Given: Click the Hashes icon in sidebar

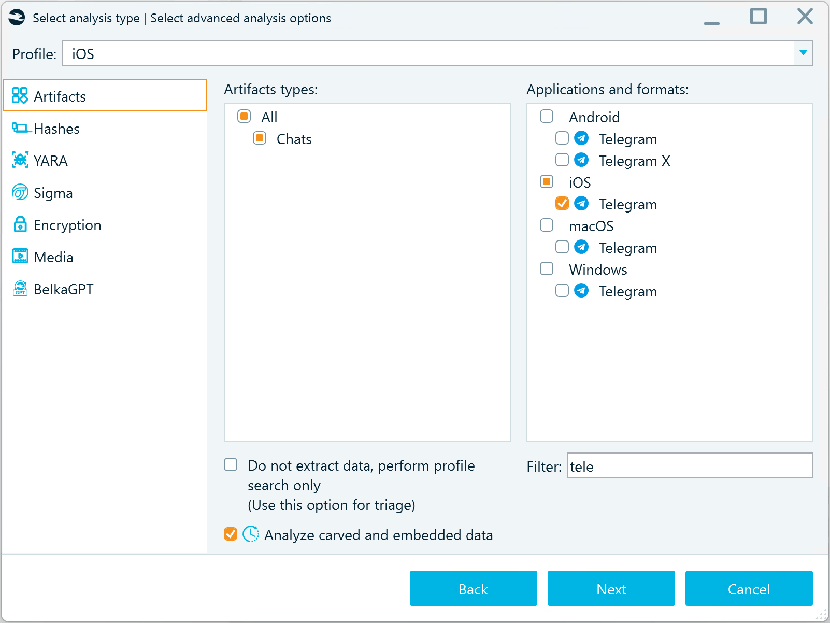Looking at the screenshot, I should click(21, 128).
